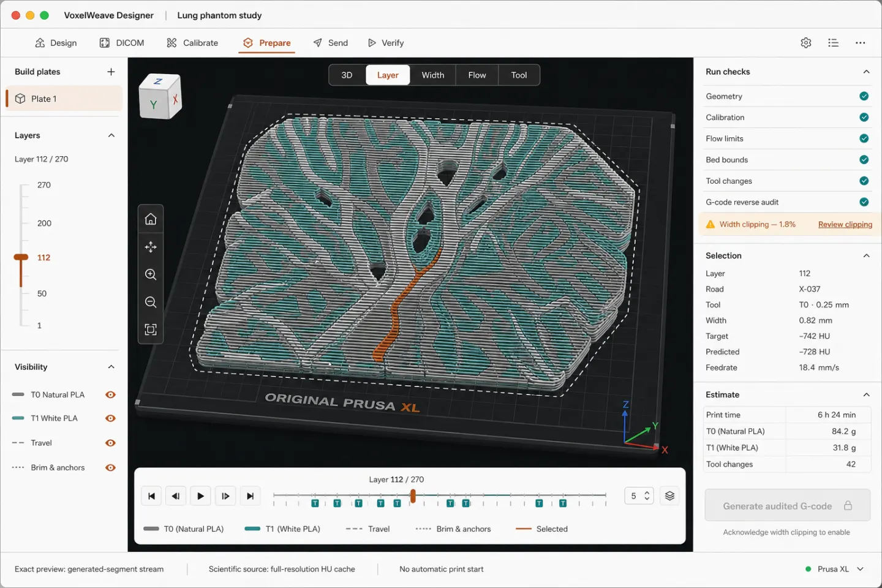Collapse the Layers section
The image size is (882, 588).
111,135
